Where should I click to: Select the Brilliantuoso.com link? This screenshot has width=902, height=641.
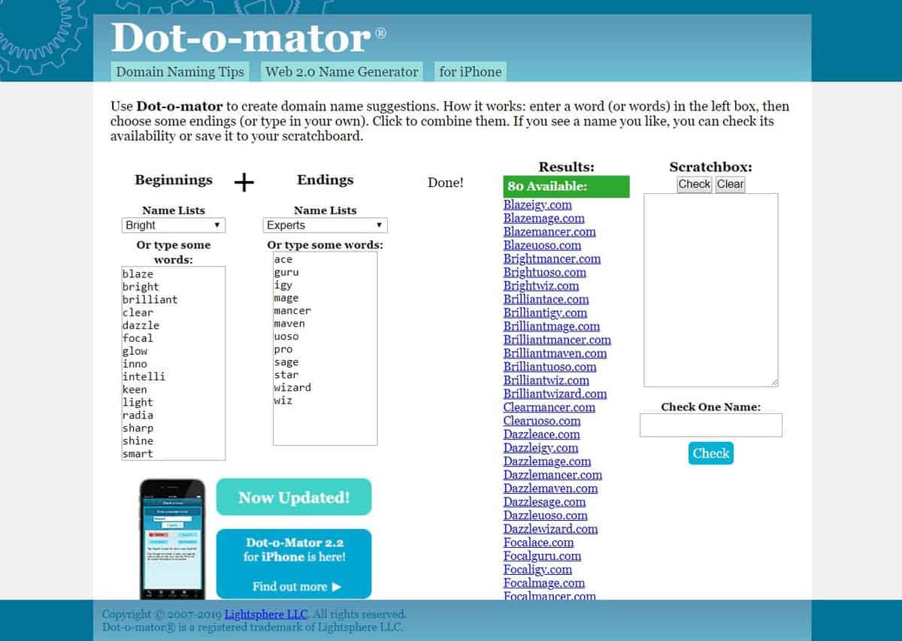coord(549,367)
